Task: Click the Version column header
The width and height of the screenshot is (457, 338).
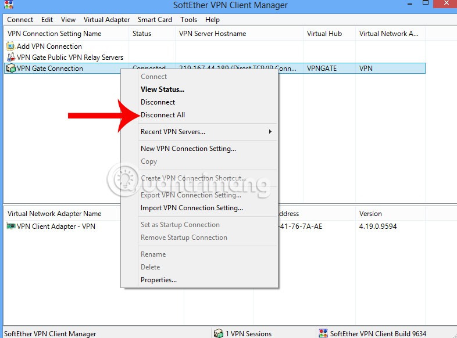Action: coord(390,213)
